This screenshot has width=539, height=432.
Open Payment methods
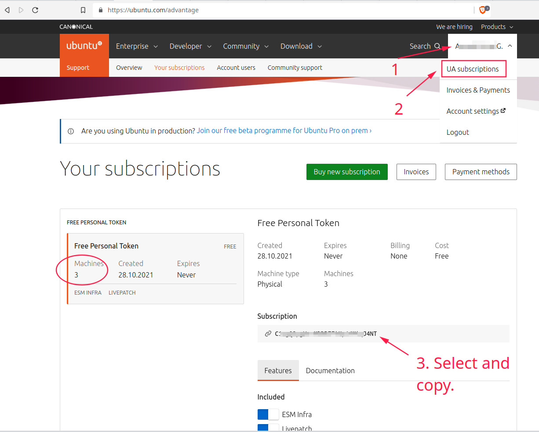click(481, 172)
